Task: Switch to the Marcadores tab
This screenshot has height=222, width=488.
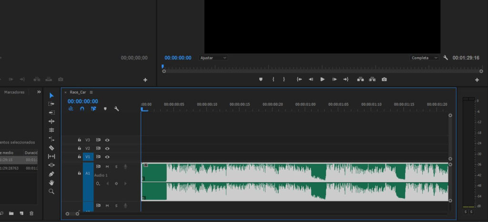Action: point(14,92)
